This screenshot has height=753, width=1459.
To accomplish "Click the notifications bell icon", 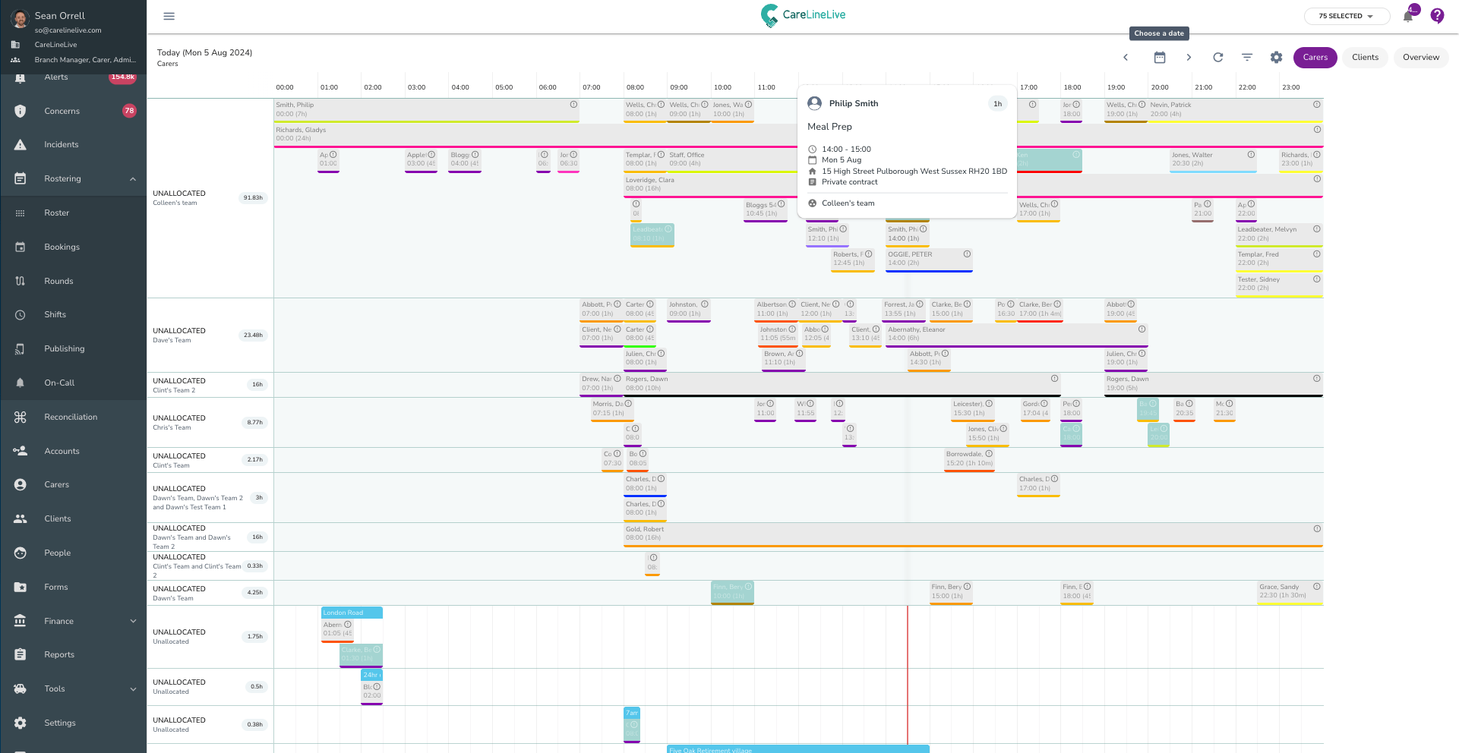I will click(1407, 17).
